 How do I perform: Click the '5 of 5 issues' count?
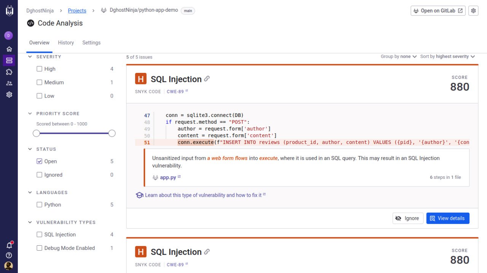pos(139,57)
